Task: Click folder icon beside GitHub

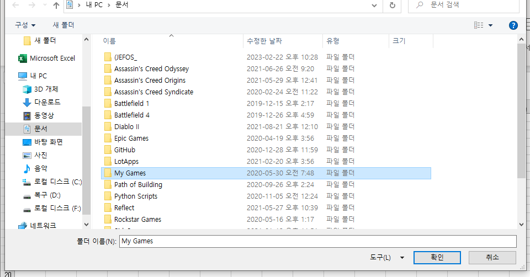Action: [108, 150]
